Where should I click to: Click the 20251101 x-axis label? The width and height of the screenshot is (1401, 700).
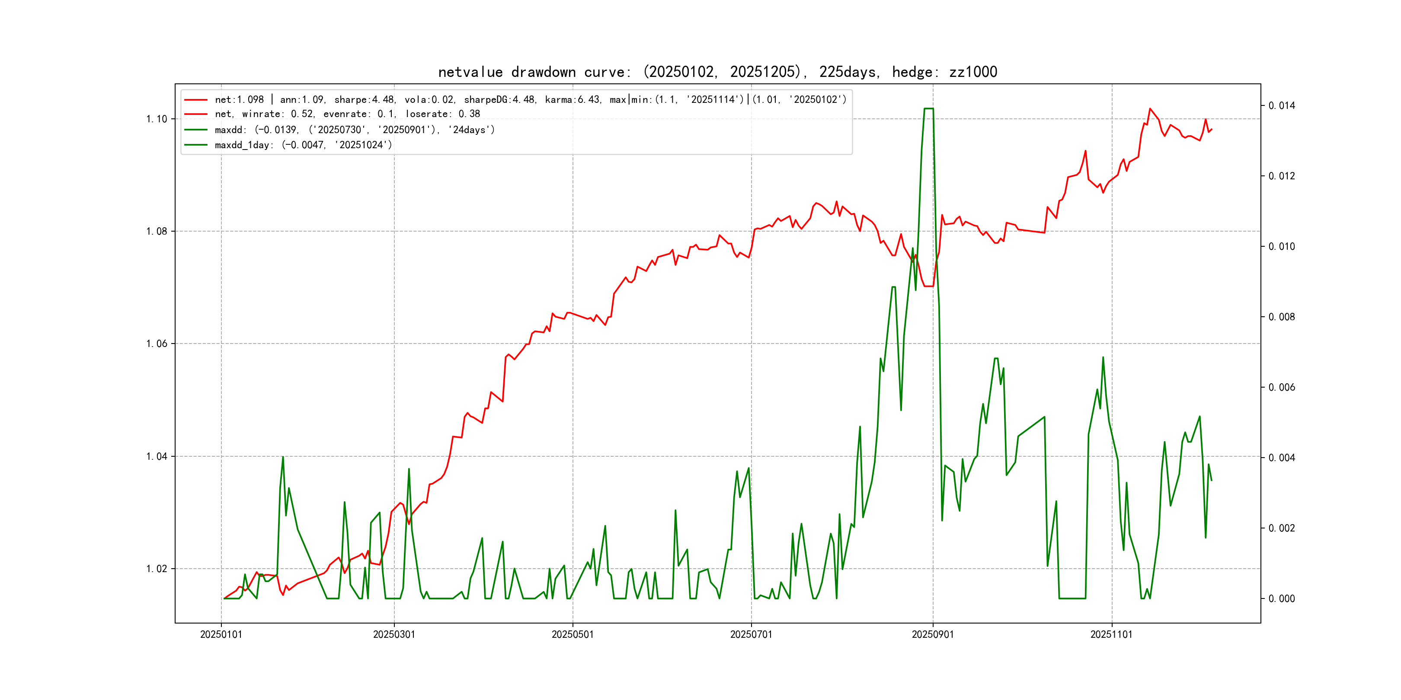coord(1111,635)
